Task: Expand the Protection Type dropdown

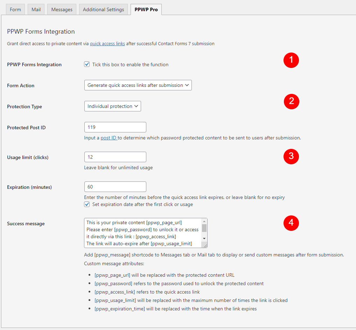Action: [x=113, y=106]
